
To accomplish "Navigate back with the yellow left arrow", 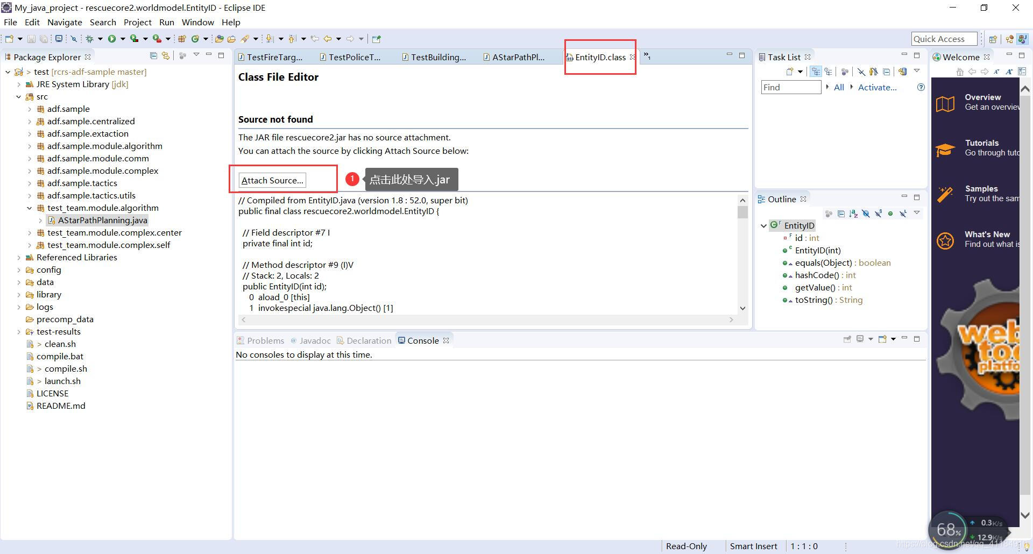I will [x=328, y=39].
